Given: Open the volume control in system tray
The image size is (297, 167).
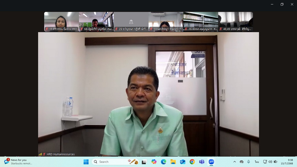Looking at the screenshot, I should point(270,162).
